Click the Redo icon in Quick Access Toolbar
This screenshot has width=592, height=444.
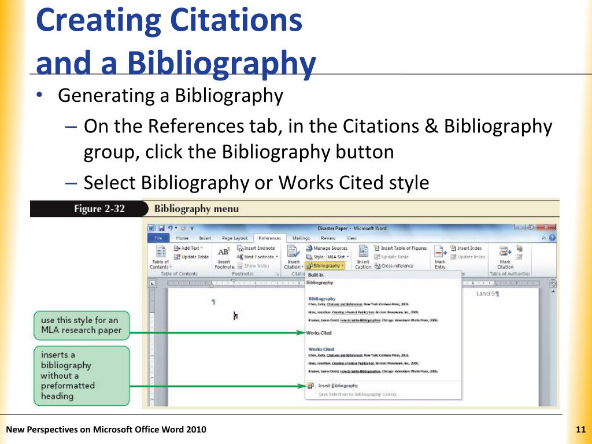(x=183, y=228)
